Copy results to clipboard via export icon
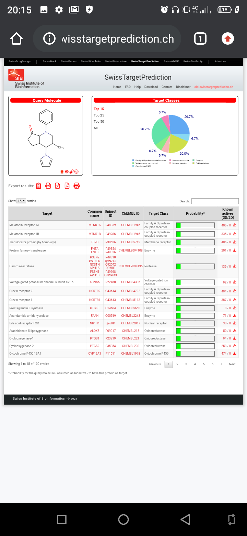247x536 pixels. 38,186
